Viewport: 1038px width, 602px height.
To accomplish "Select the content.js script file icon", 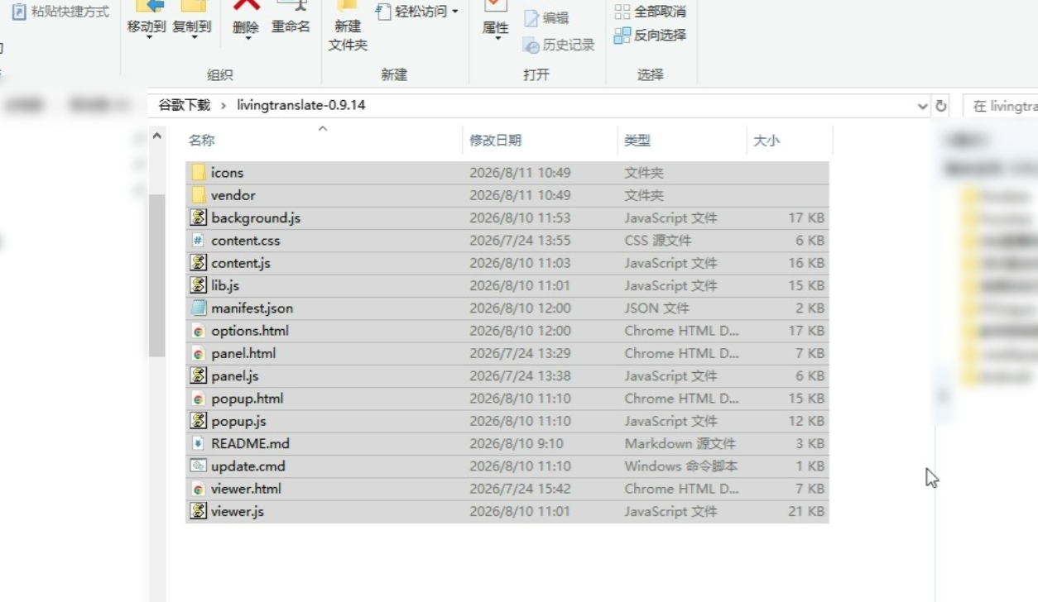I will pos(198,263).
